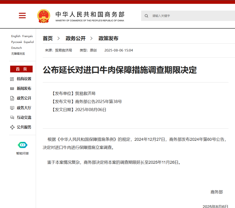Click the 政务大厅 monitor icon
Viewport: 235px width, 208px height.
(12, 108)
